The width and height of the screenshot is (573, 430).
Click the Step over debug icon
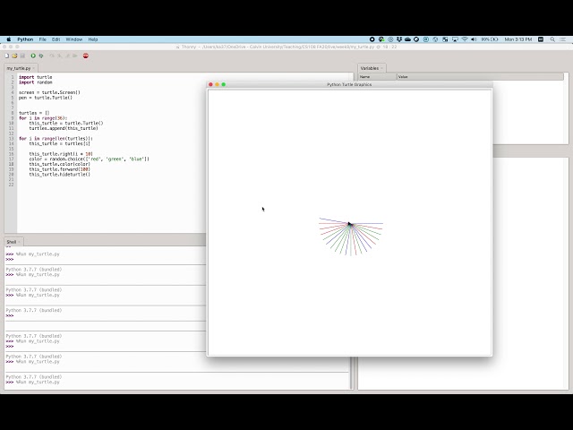coord(52,56)
